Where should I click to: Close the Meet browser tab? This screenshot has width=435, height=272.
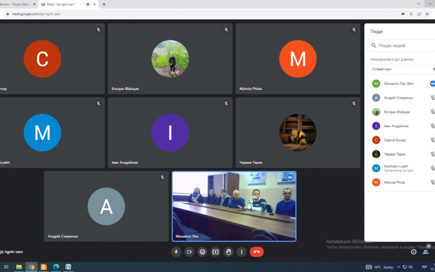point(95,4)
